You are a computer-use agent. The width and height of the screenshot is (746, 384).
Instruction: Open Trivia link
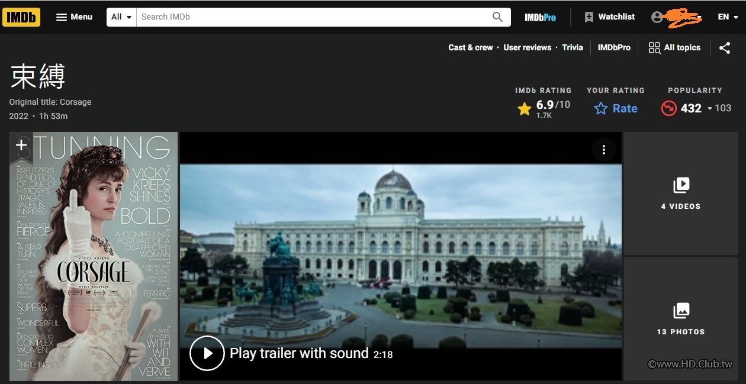click(x=573, y=47)
